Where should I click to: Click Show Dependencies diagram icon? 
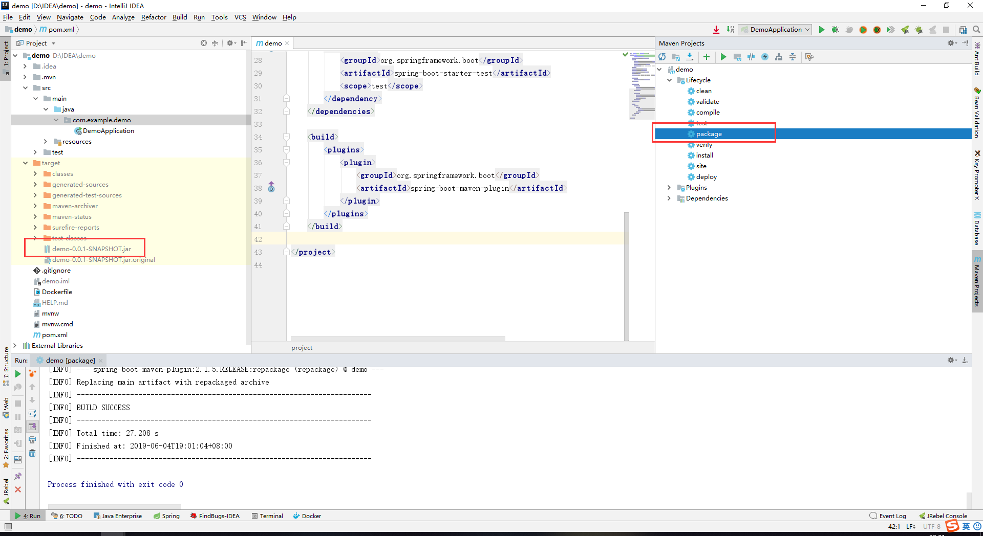[x=779, y=57]
